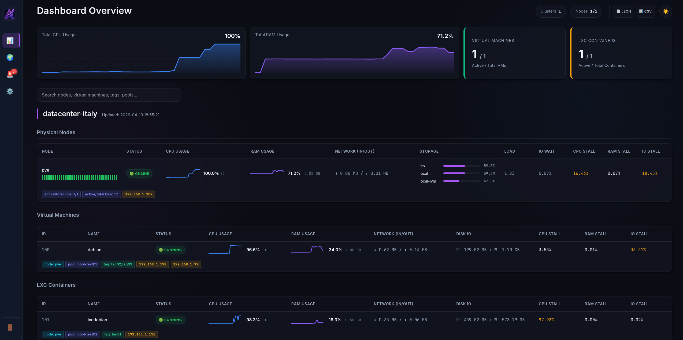Expand the datacenter-italy section header

[70, 114]
